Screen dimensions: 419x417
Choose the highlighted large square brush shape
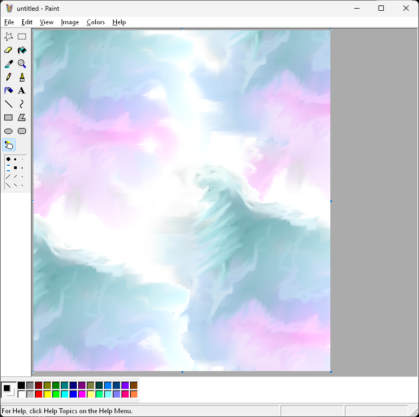[8, 168]
